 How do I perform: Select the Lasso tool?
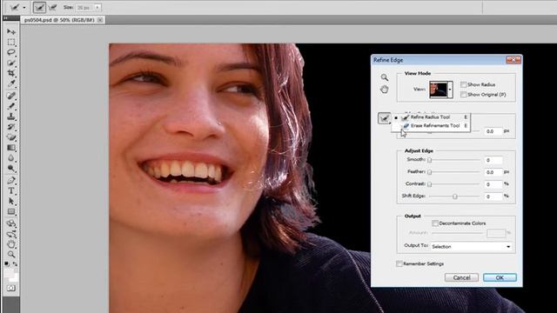point(11,52)
